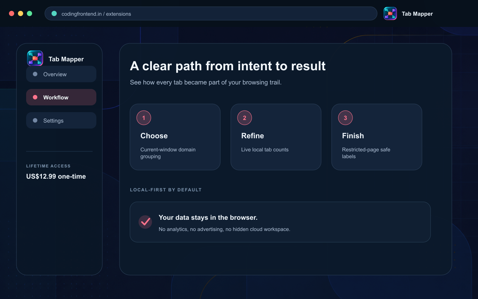The height and width of the screenshot is (299, 478).
Task: Click 'Restricted-page safe labels' text
Action: tap(366, 153)
